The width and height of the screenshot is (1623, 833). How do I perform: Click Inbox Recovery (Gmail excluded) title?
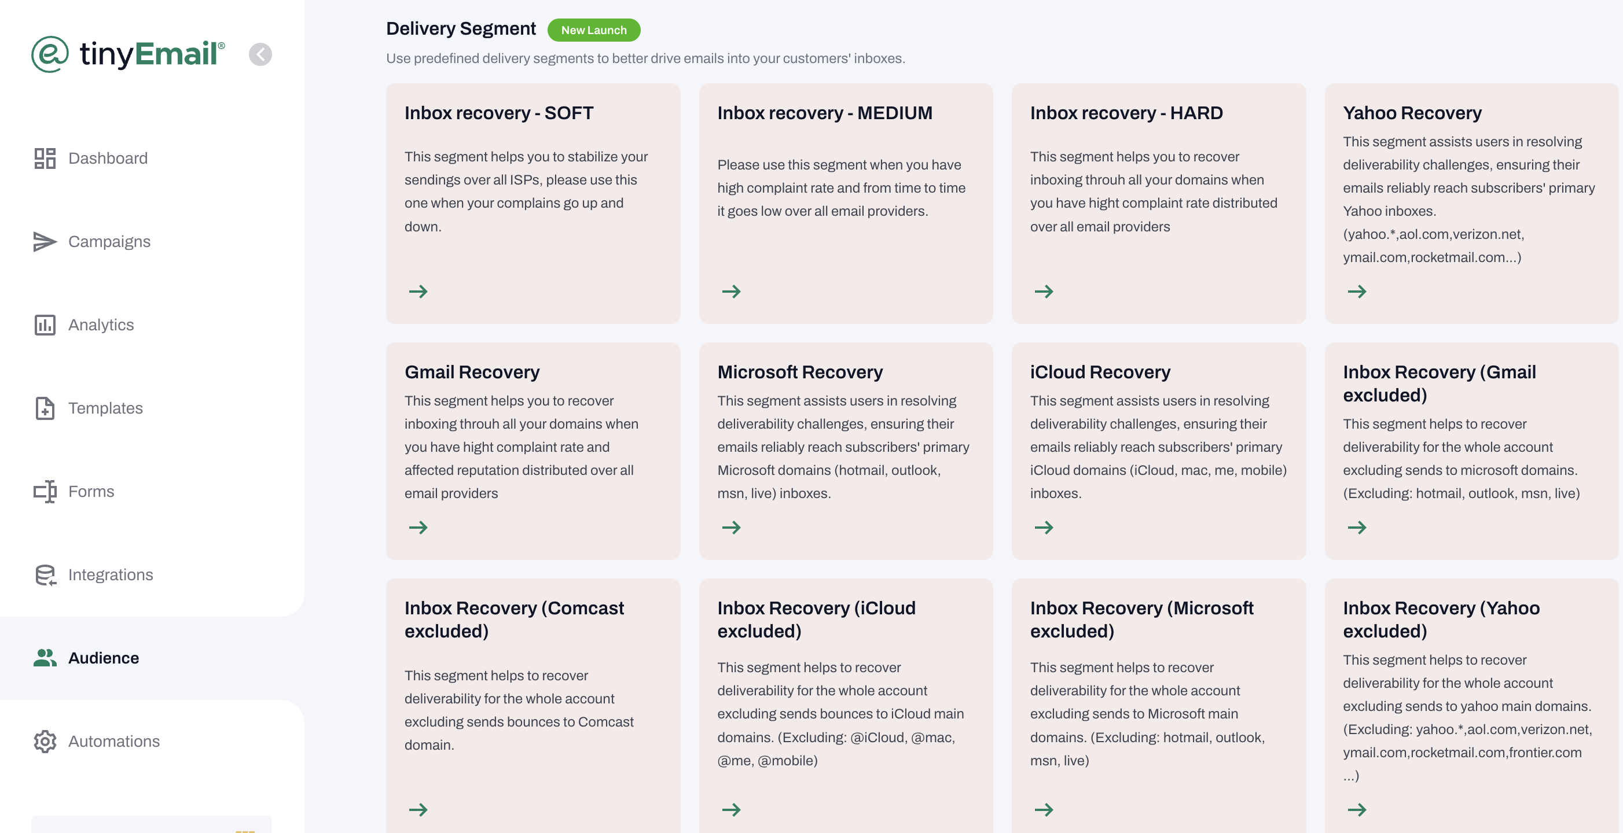click(1439, 384)
